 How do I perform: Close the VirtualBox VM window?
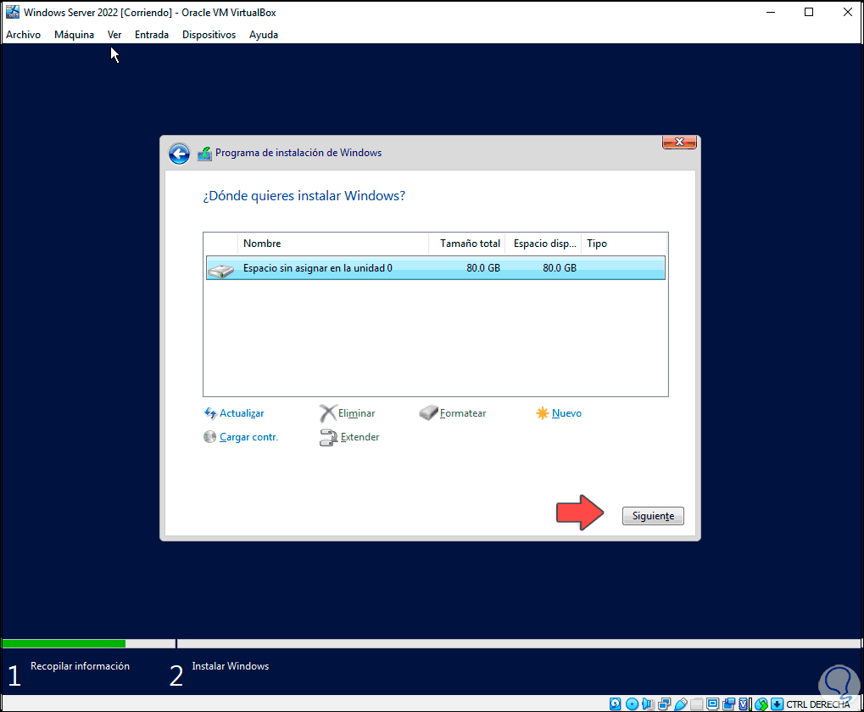click(x=848, y=12)
